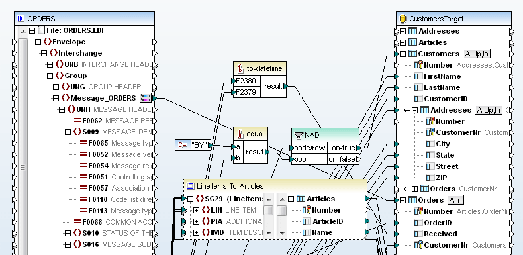Viewport: 523px width, 255px height.
Task: Collapse the Message_ORDERS tree node
Action: pyautogui.click(x=56, y=99)
